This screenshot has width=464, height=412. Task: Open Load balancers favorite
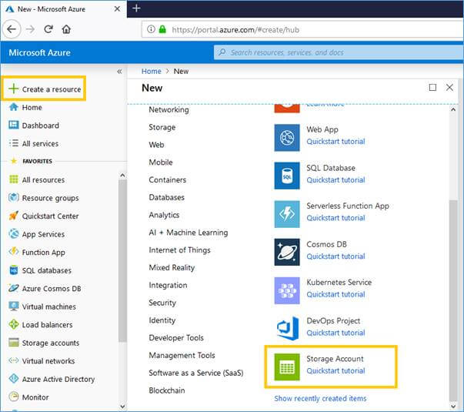tap(41, 324)
